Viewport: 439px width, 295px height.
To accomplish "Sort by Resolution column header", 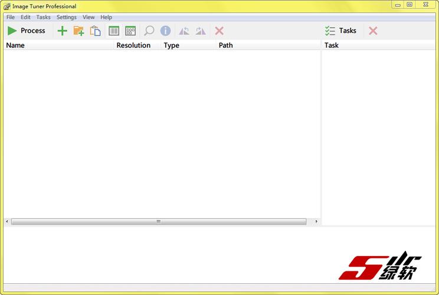I will point(137,45).
